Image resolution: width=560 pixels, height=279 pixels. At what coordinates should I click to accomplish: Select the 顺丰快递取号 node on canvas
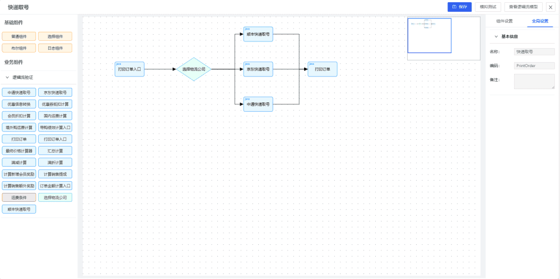[x=258, y=34]
